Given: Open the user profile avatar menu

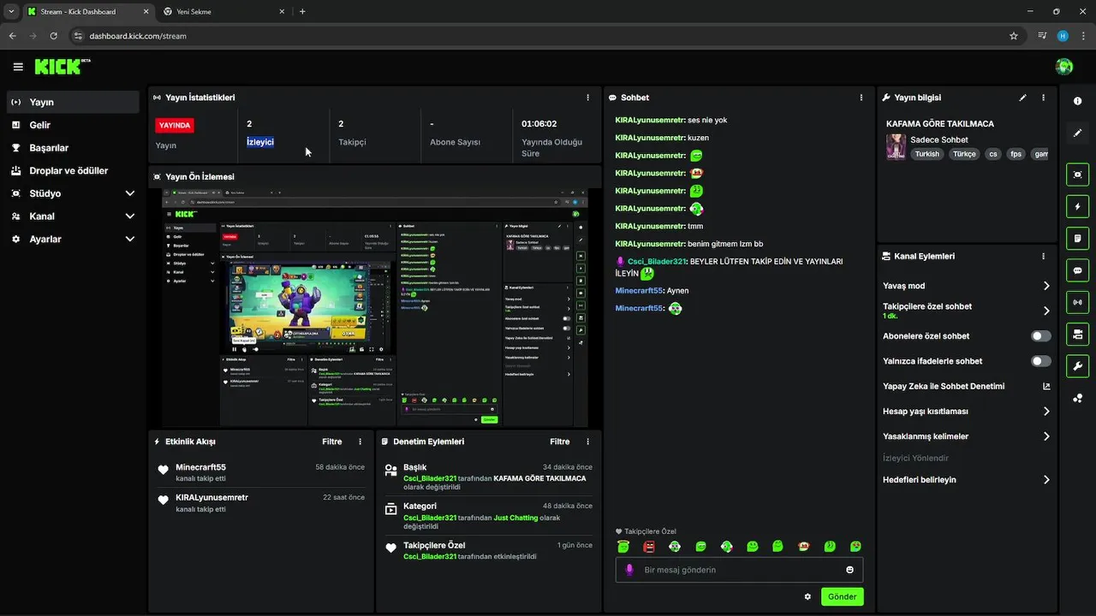Looking at the screenshot, I should tap(1064, 67).
